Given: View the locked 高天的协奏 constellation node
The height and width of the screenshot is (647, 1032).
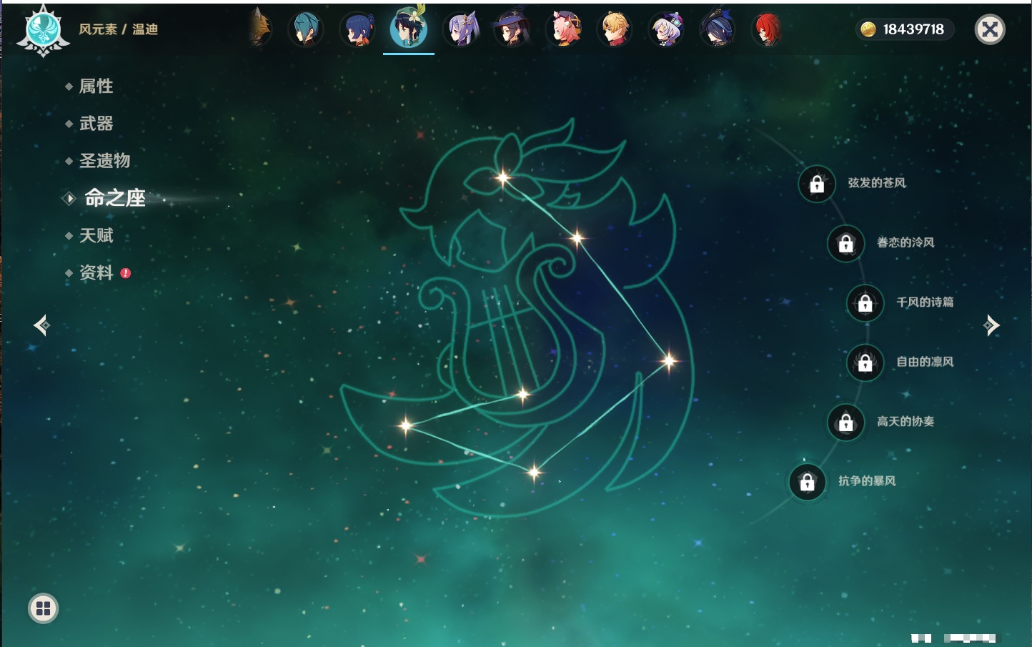Looking at the screenshot, I should pyautogui.click(x=846, y=422).
